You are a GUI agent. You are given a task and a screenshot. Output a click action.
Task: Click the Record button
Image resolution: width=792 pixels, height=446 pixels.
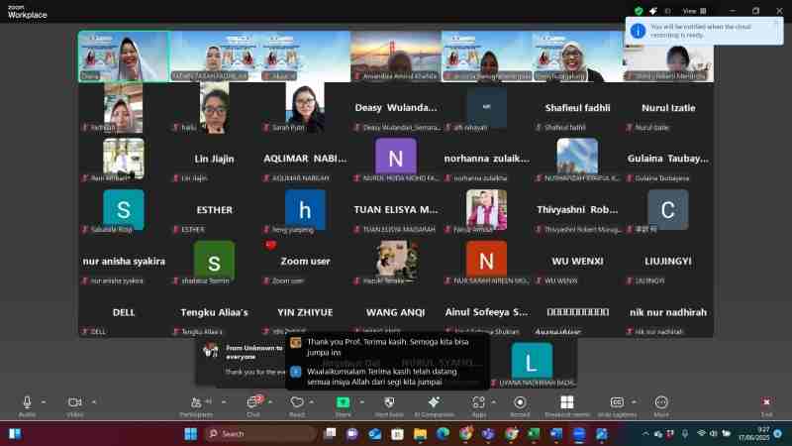[520, 404]
